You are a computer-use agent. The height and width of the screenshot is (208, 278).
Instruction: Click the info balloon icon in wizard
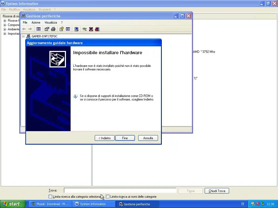pos(75,96)
